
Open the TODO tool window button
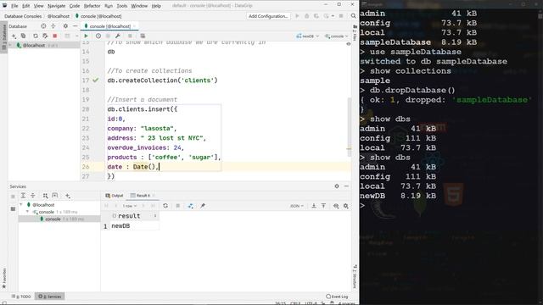pos(21,297)
